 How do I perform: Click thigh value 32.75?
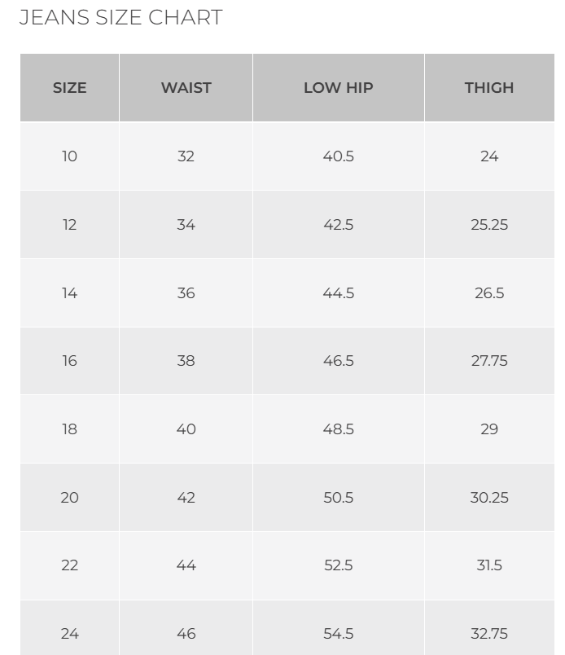pyautogui.click(x=489, y=634)
